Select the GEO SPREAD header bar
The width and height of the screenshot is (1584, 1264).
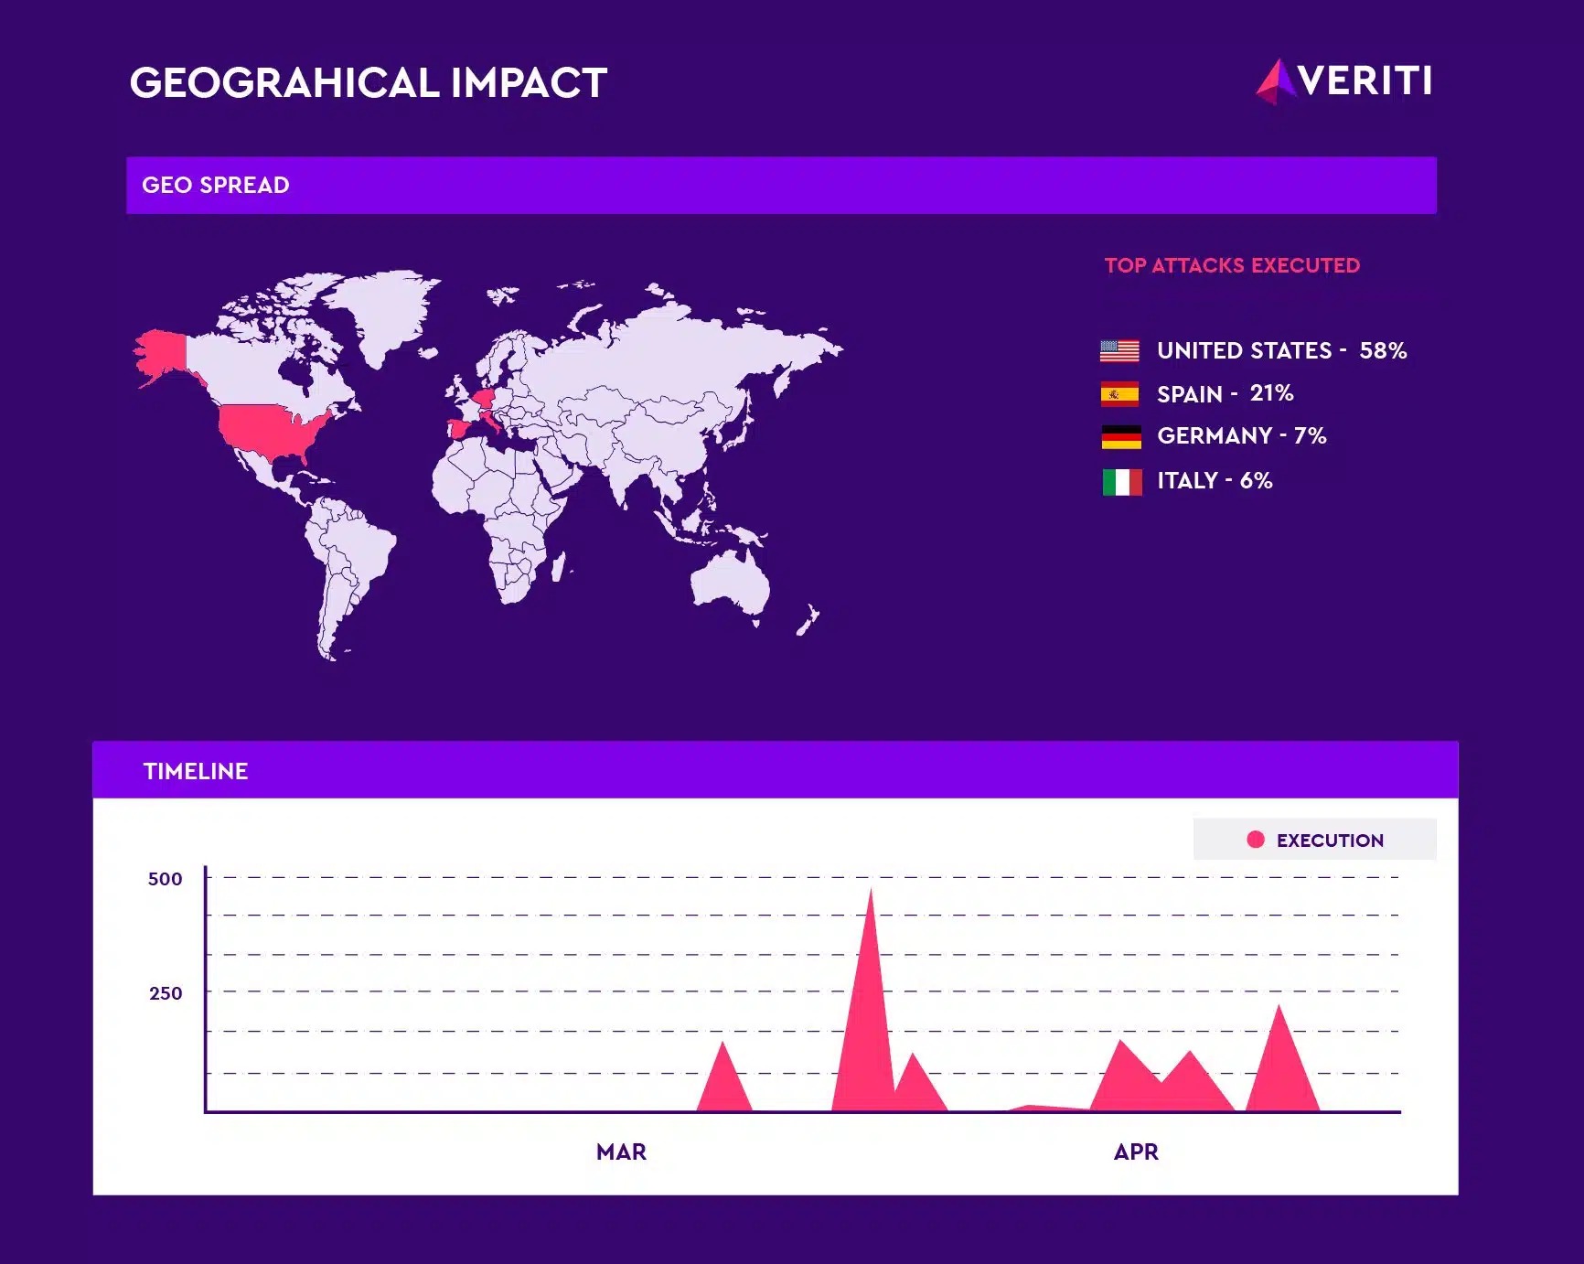[781, 186]
